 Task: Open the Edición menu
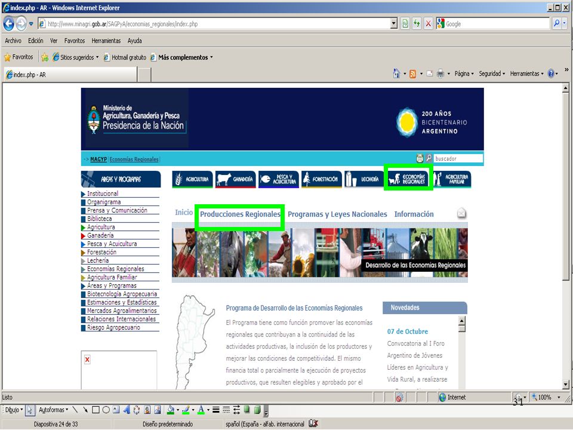(x=35, y=41)
